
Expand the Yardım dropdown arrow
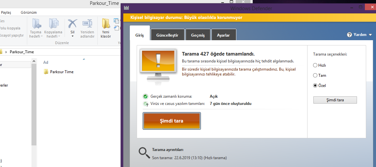tap(370, 35)
